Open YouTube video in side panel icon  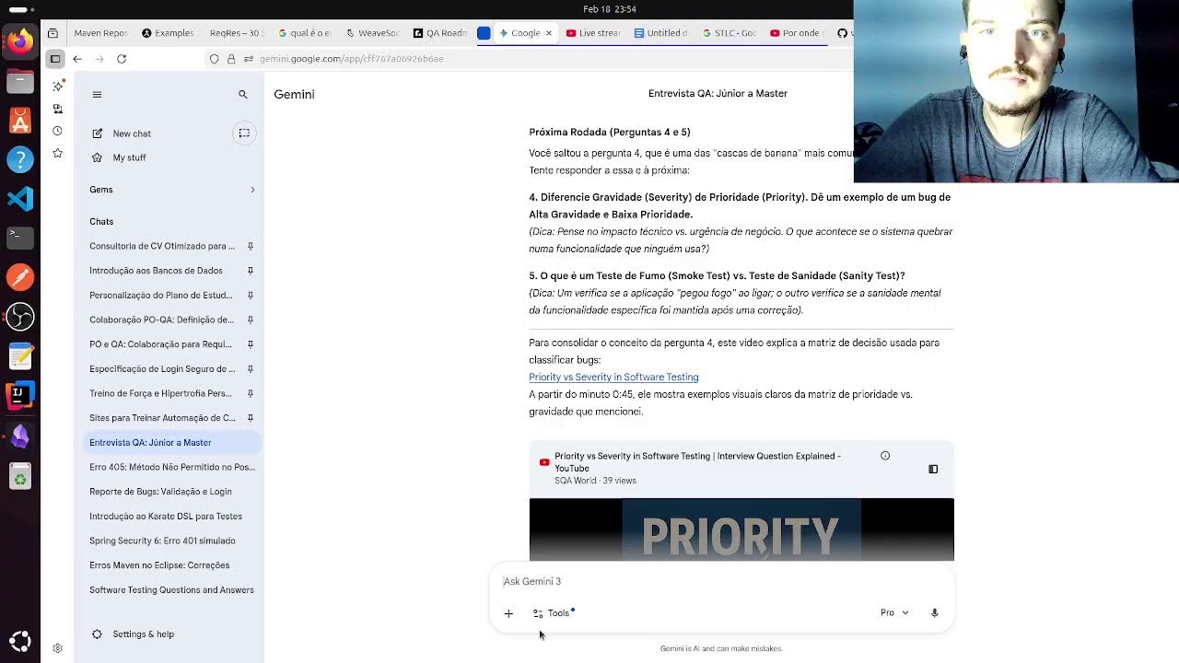pyautogui.click(x=933, y=469)
